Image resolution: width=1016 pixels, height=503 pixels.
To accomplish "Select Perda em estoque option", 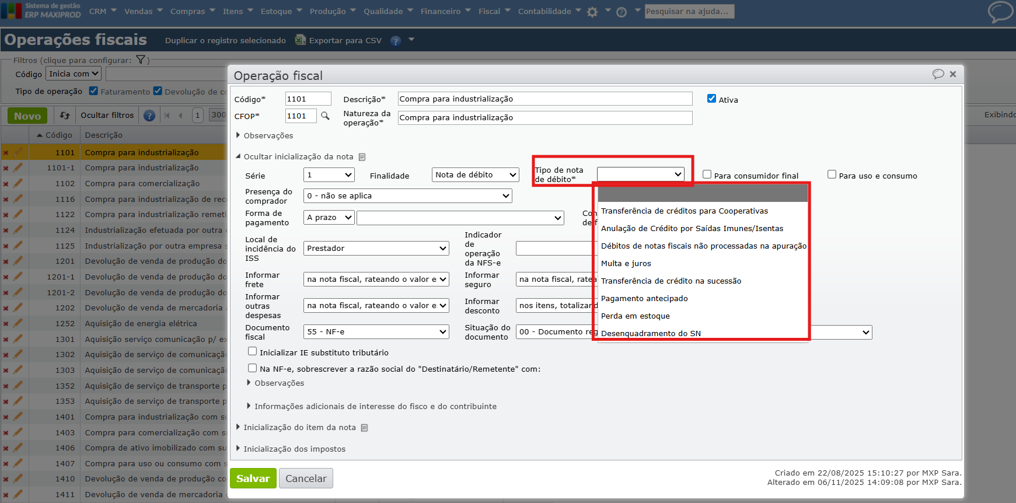I will pos(703,316).
